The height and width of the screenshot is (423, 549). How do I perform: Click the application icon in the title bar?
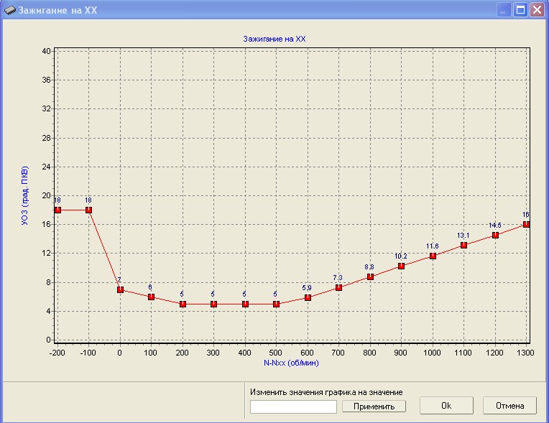pyautogui.click(x=9, y=9)
